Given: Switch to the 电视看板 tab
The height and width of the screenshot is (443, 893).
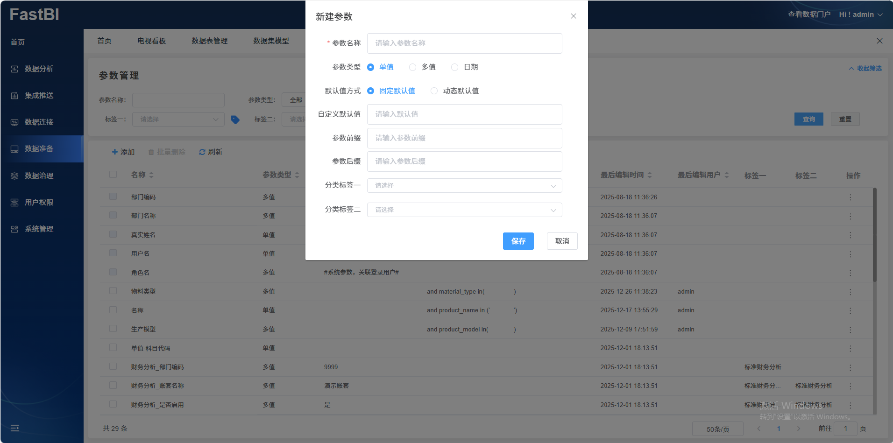Looking at the screenshot, I should [x=152, y=41].
